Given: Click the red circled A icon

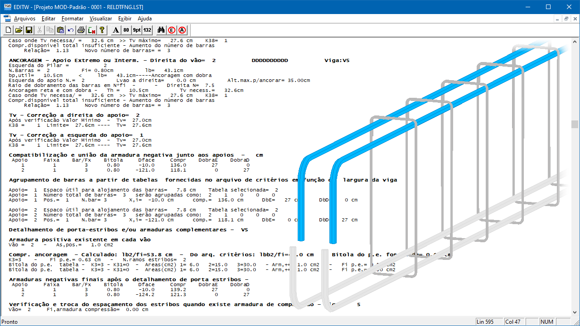Looking at the screenshot, I should pos(182,30).
